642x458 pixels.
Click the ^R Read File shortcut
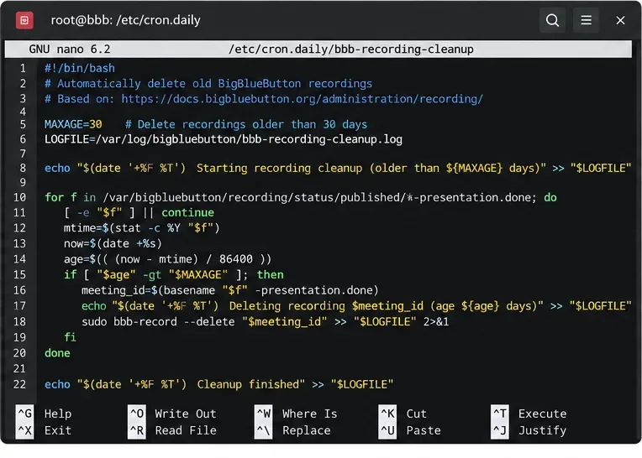[172, 430]
